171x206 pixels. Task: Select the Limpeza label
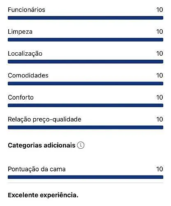click(x=20, y=32)
